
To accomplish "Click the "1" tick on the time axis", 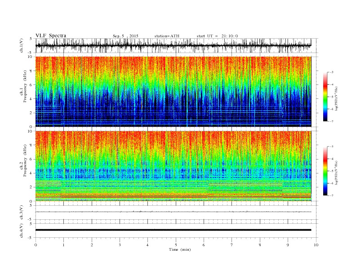I will click(64, 245).
